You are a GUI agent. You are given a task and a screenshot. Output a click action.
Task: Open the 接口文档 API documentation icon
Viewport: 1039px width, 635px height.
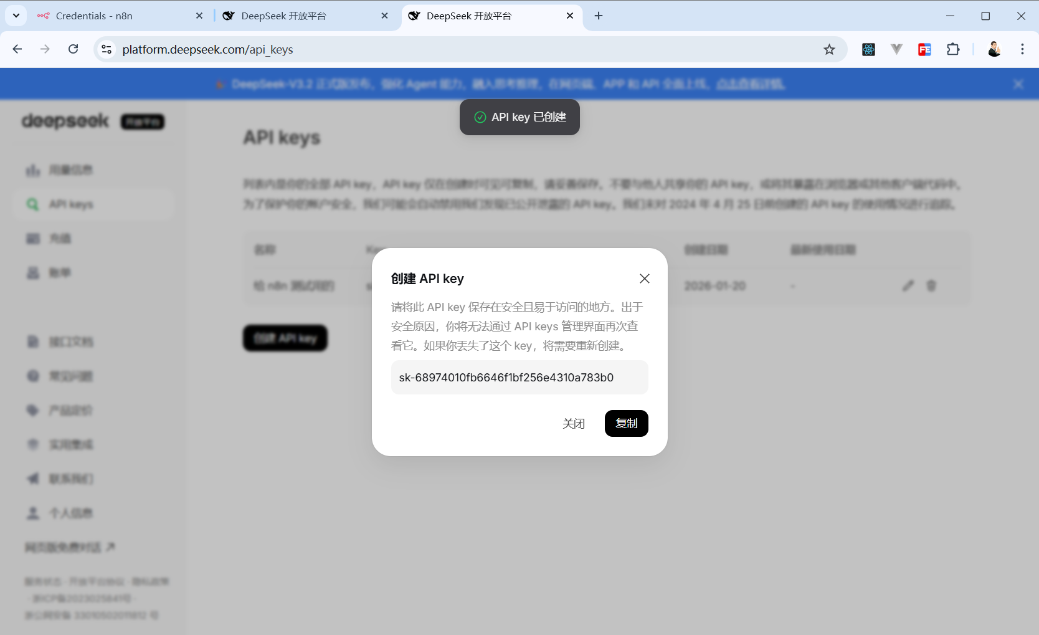32,341
